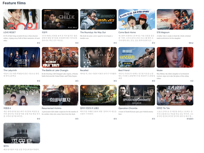Click the 한국 label under Recalled

click(115, 81)
